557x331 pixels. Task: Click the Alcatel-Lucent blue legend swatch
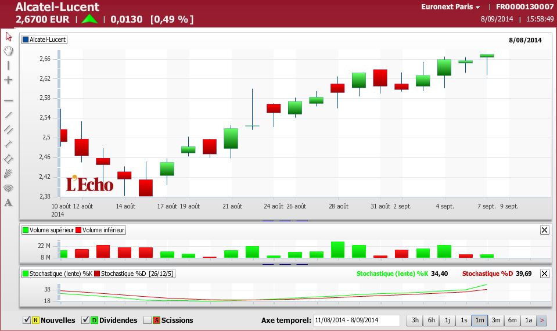click(25, 39)
